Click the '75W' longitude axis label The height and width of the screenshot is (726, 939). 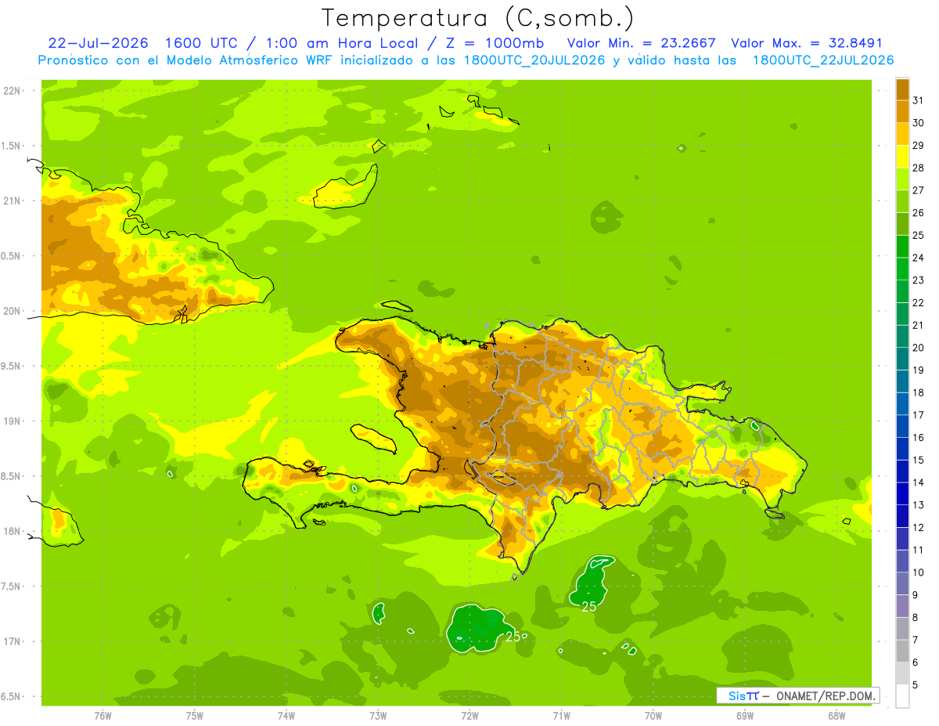(195, 716)
